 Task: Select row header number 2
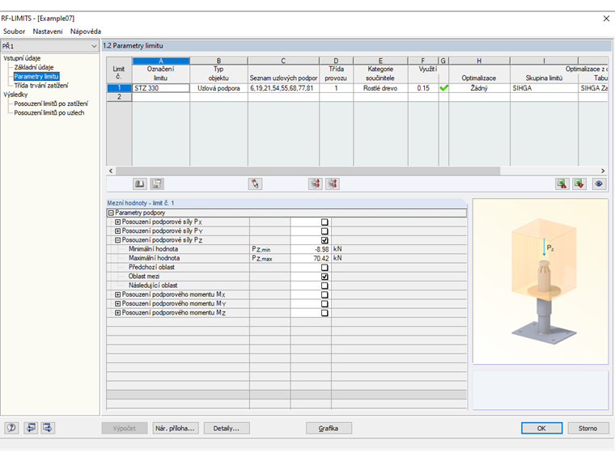(x=119, y=97)
